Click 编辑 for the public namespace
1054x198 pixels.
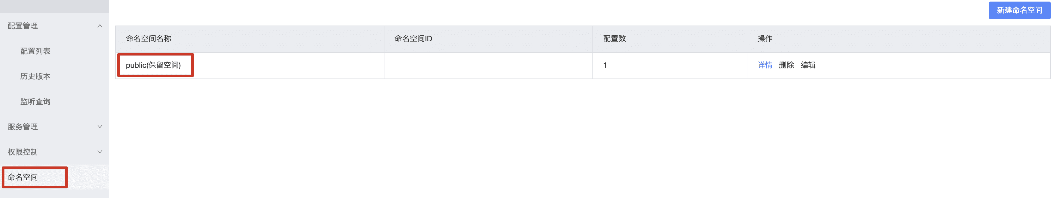click(x=808, y=65)
